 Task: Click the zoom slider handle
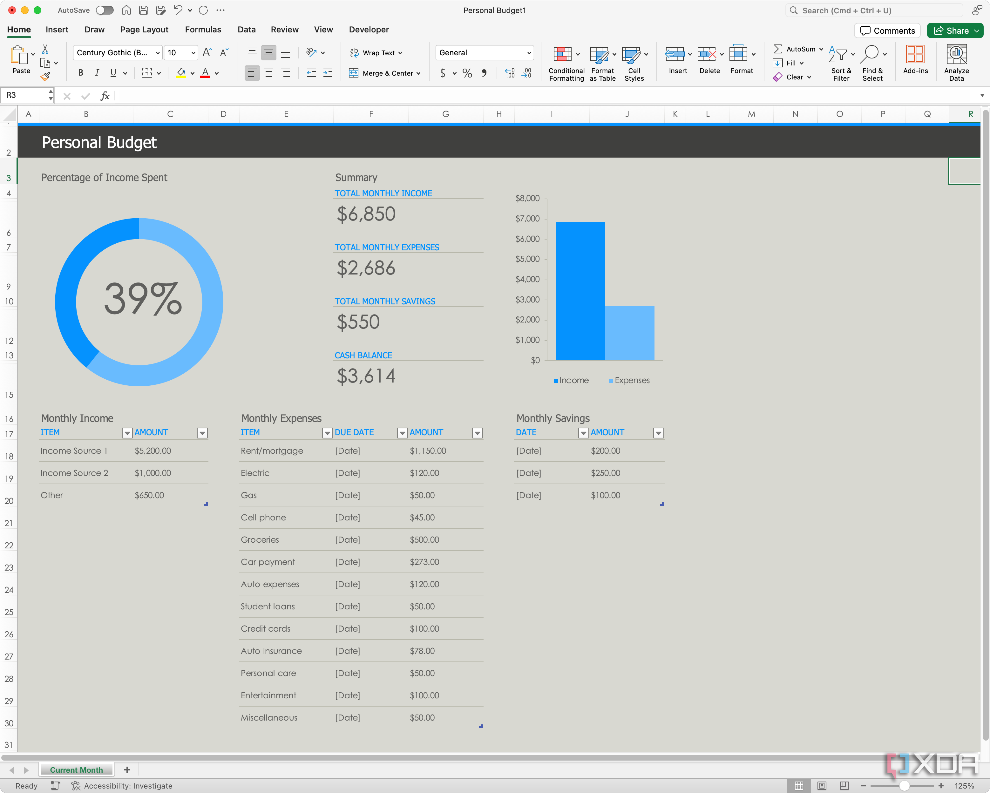904,786
